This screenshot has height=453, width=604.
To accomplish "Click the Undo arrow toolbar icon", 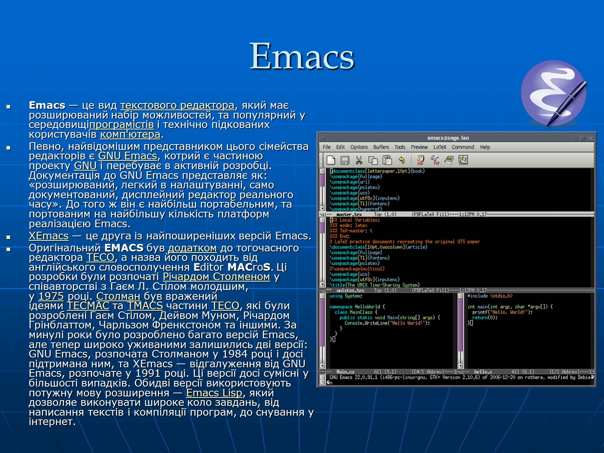I will [x=402, y=160].
